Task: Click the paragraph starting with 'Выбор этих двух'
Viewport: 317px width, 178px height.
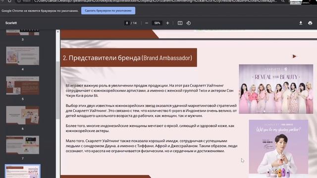Action: [151, 111]
